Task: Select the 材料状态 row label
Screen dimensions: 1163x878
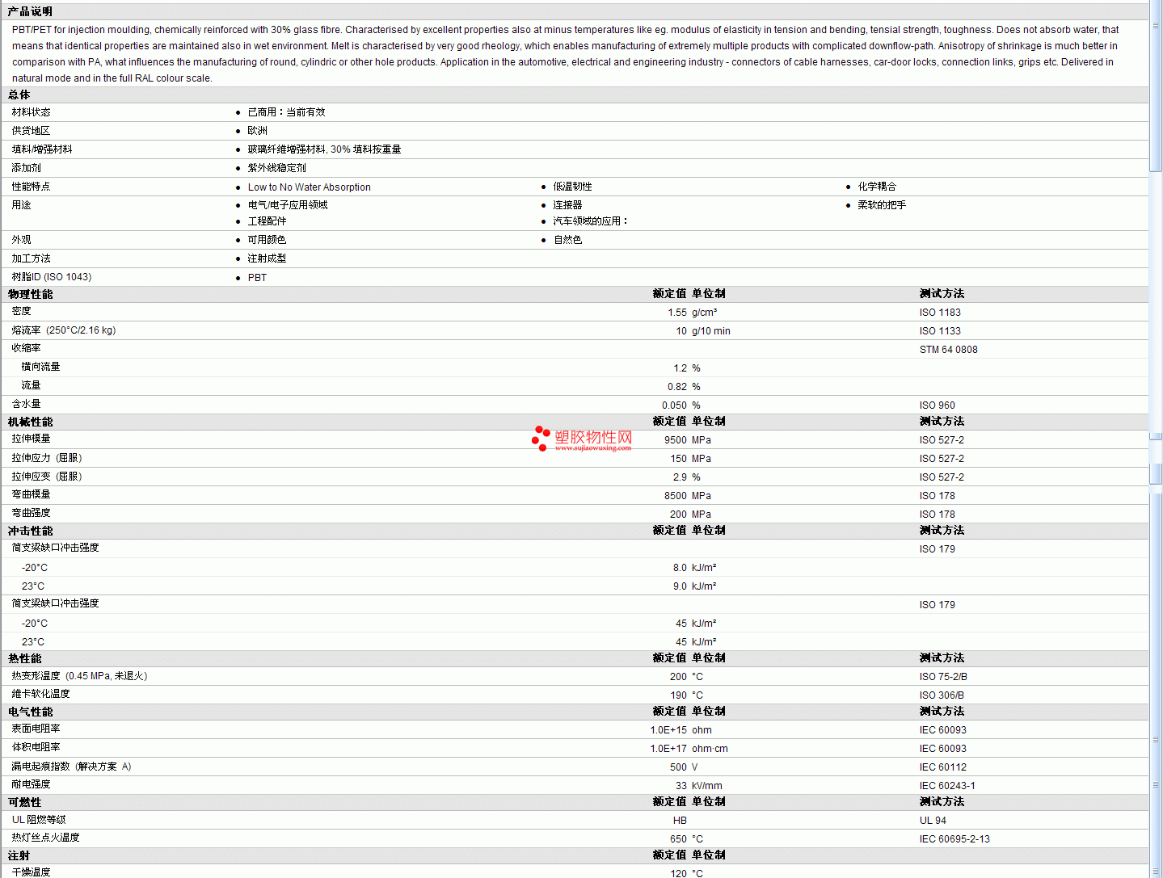Action: pyautogui.click(x=31, y=112)
